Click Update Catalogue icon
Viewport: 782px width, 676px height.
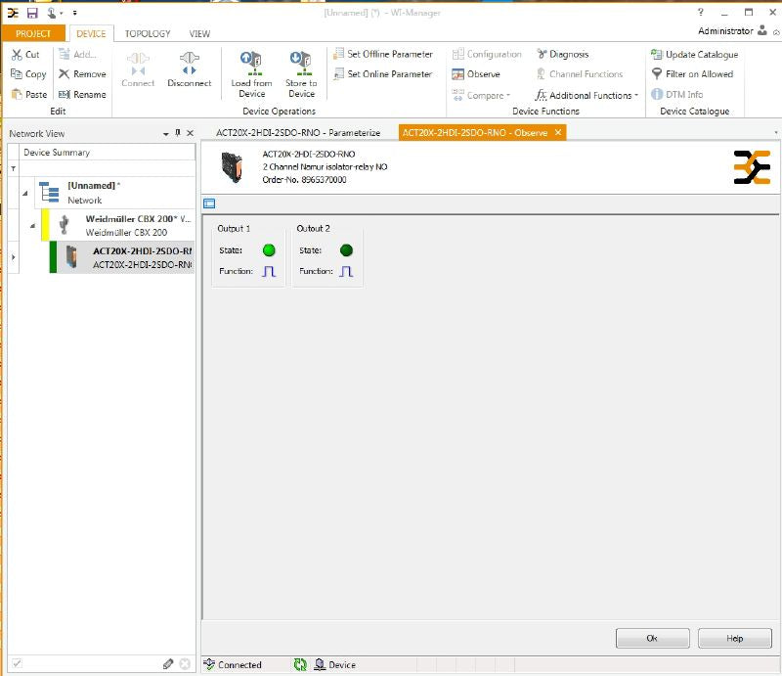pyautogui.click(x=657, y=55)
